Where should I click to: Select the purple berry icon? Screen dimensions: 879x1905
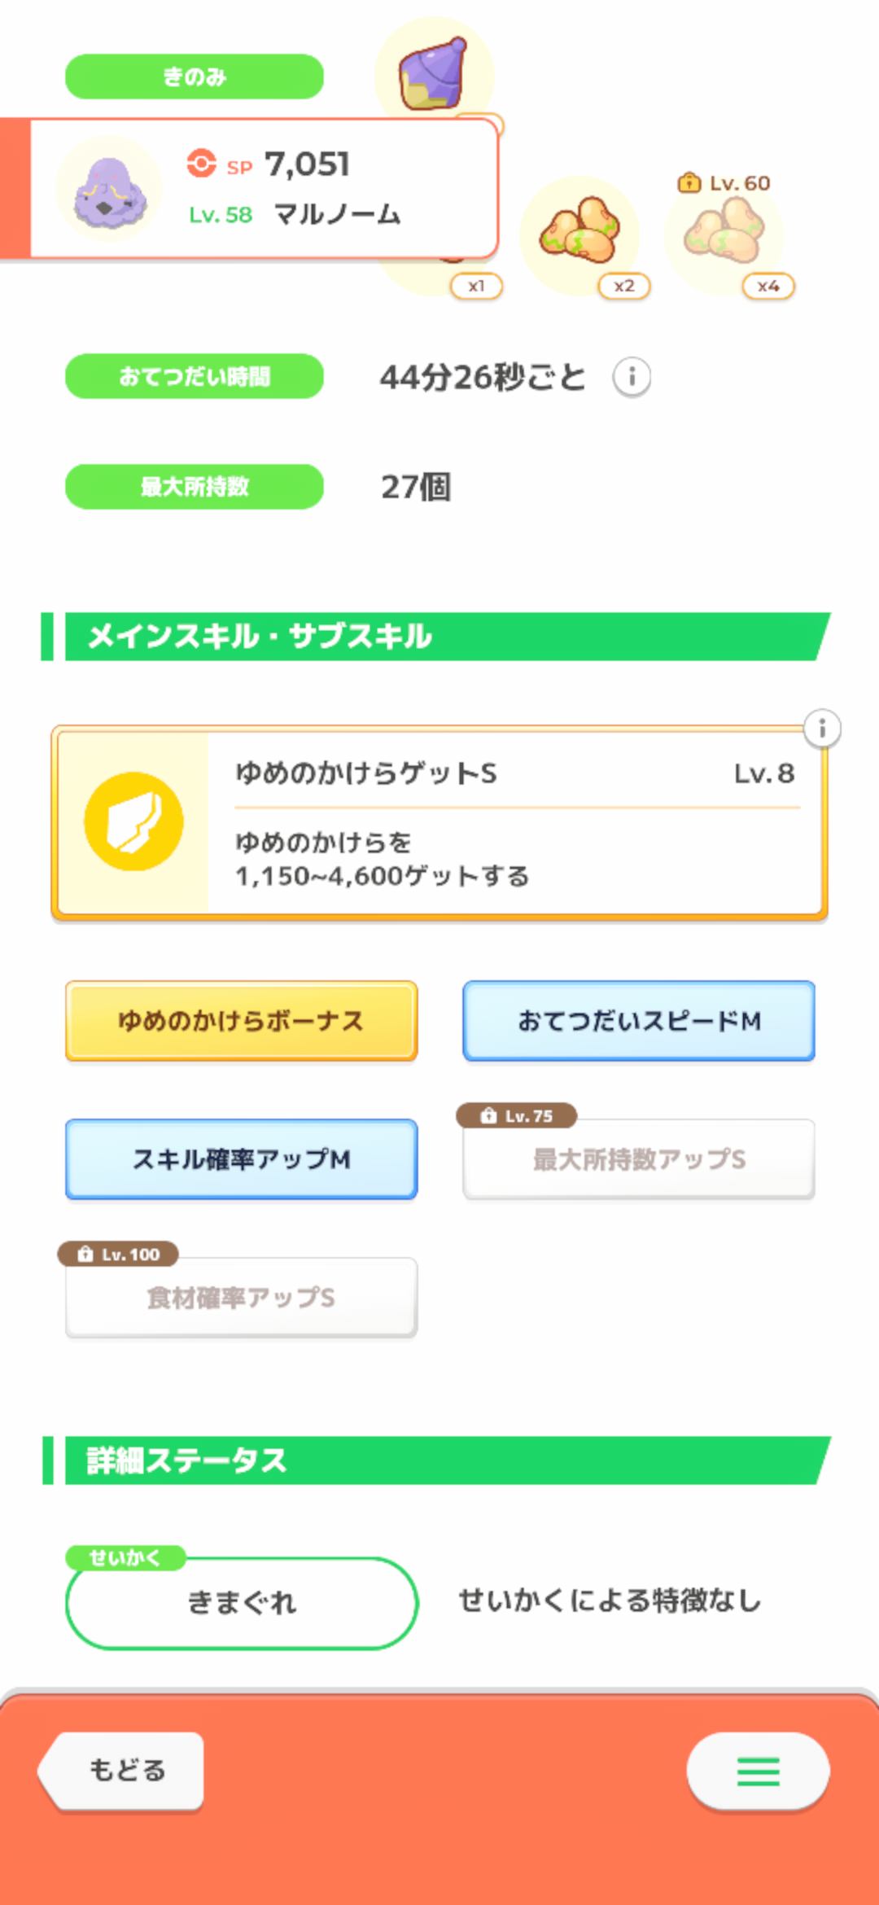coord(434,73)
